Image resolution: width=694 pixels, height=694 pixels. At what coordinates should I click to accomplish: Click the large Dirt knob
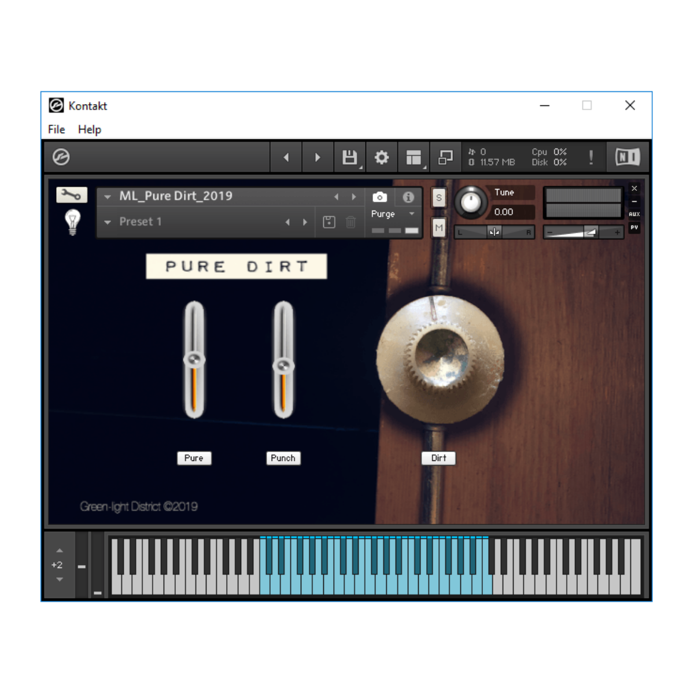[440, 360]
